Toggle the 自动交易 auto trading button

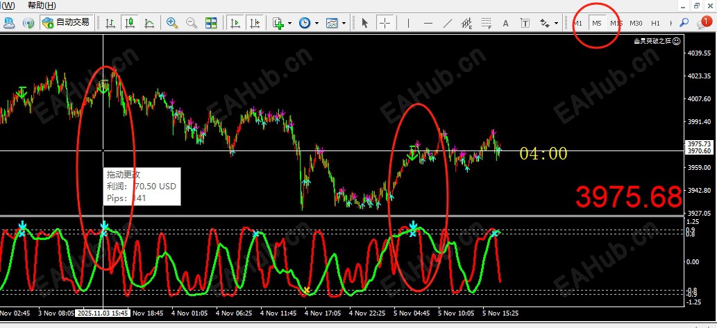(x=67, y=22)
